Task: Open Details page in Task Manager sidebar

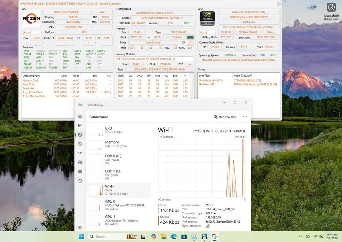Action: (80, 171)
